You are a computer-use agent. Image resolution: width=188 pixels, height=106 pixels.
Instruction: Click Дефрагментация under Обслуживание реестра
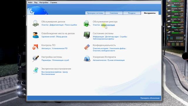[108, 25]
